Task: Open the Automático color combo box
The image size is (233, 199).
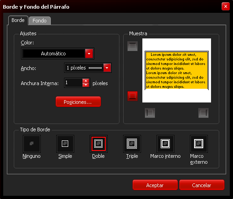Action: point(58,54)
